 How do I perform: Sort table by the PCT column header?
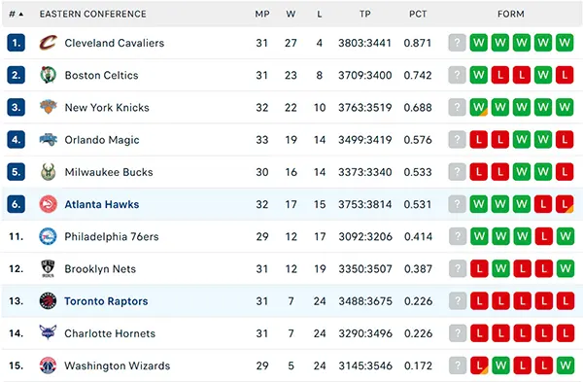point(418,15)
